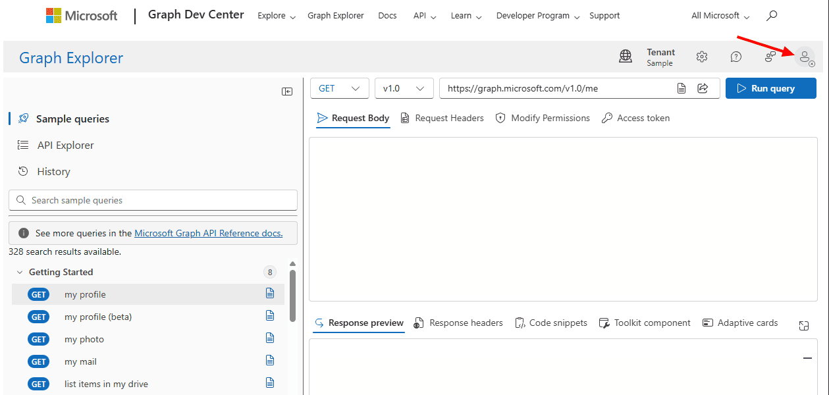Image resolution: width=829 pixels, height=395 pixels.
Task: Click the Tenant globe icon
Action: [626, 57]
